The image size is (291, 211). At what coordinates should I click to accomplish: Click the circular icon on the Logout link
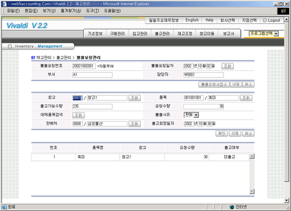pos(265,20)
